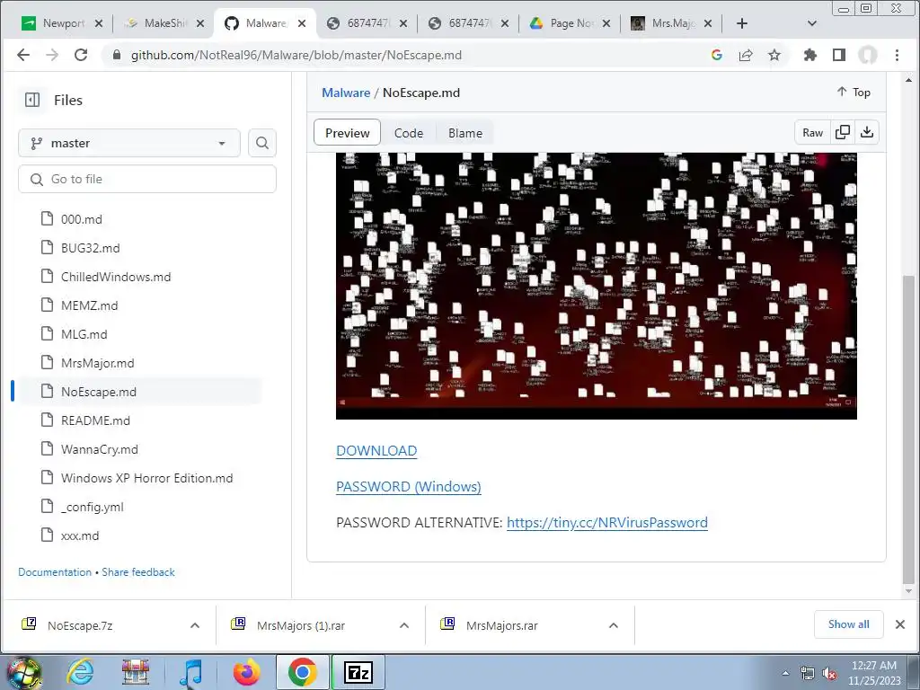Open BUG32.md in the file tree
Viewport: 920px width, 690px height.
point(91,248)
